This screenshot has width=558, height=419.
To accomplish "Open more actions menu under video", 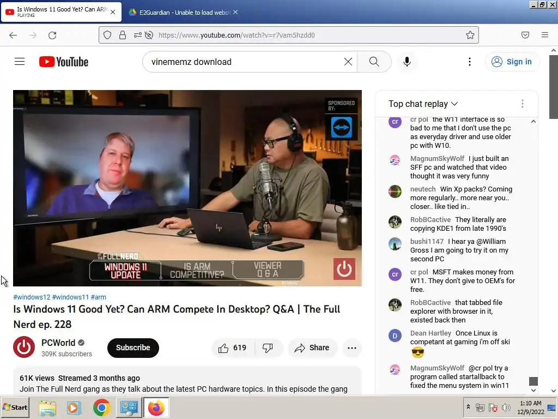I will (x=352, y=348).
